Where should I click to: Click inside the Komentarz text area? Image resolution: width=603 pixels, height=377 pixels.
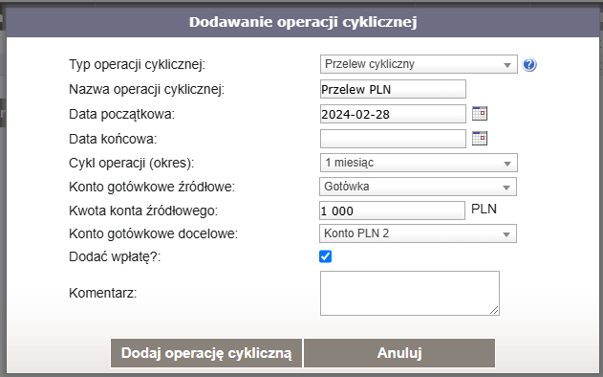coord(410,293)
